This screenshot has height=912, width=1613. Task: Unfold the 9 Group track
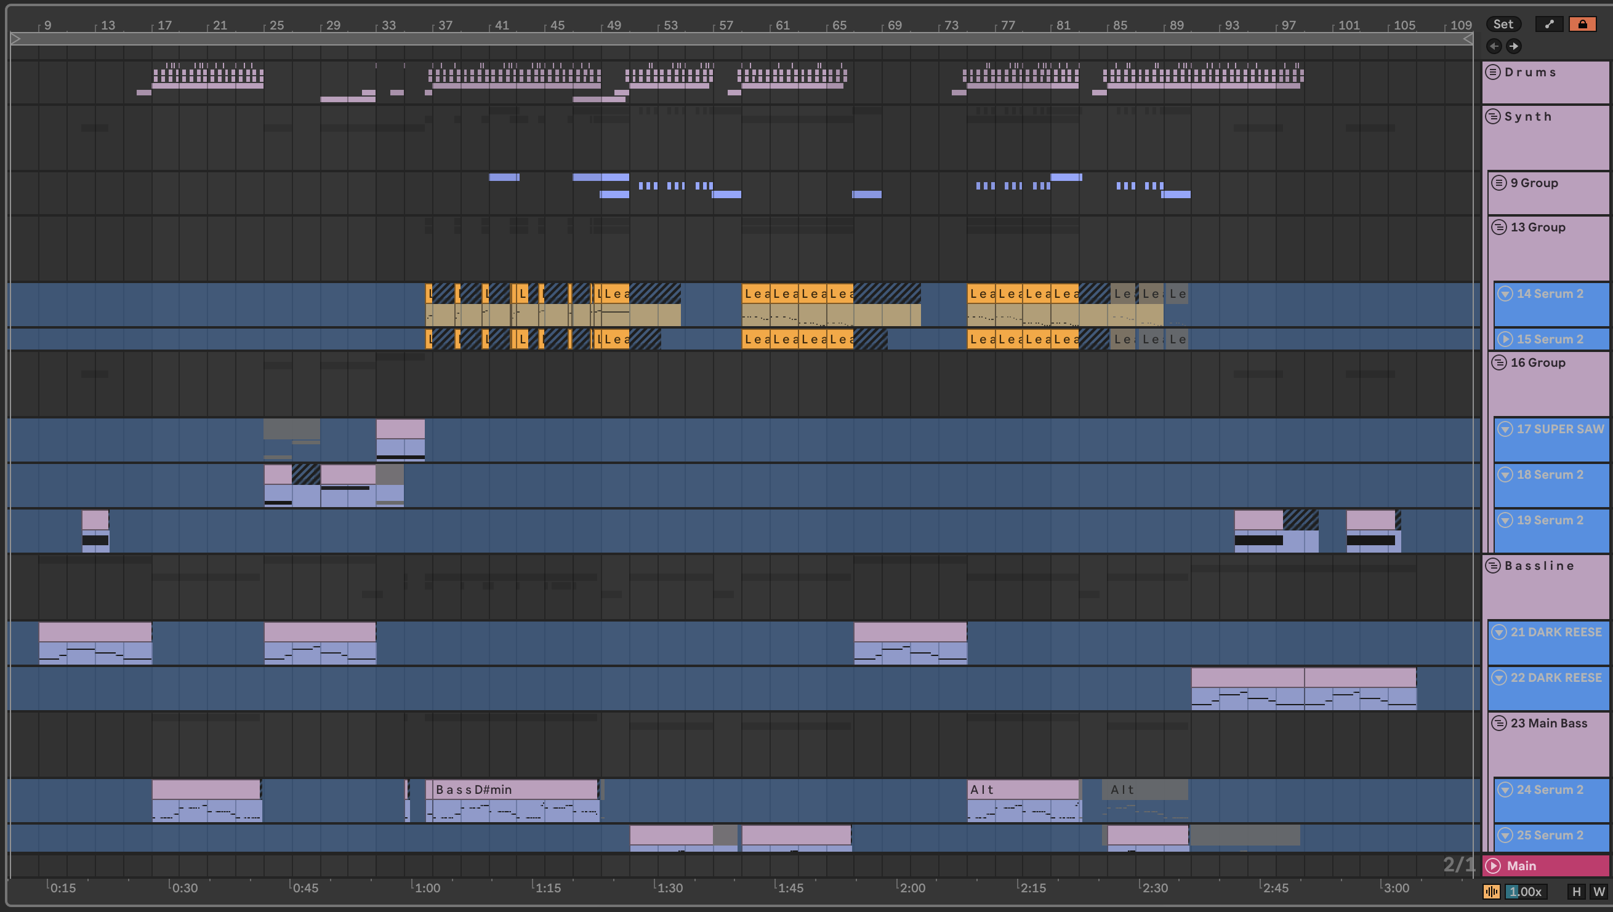point(1499,183)
